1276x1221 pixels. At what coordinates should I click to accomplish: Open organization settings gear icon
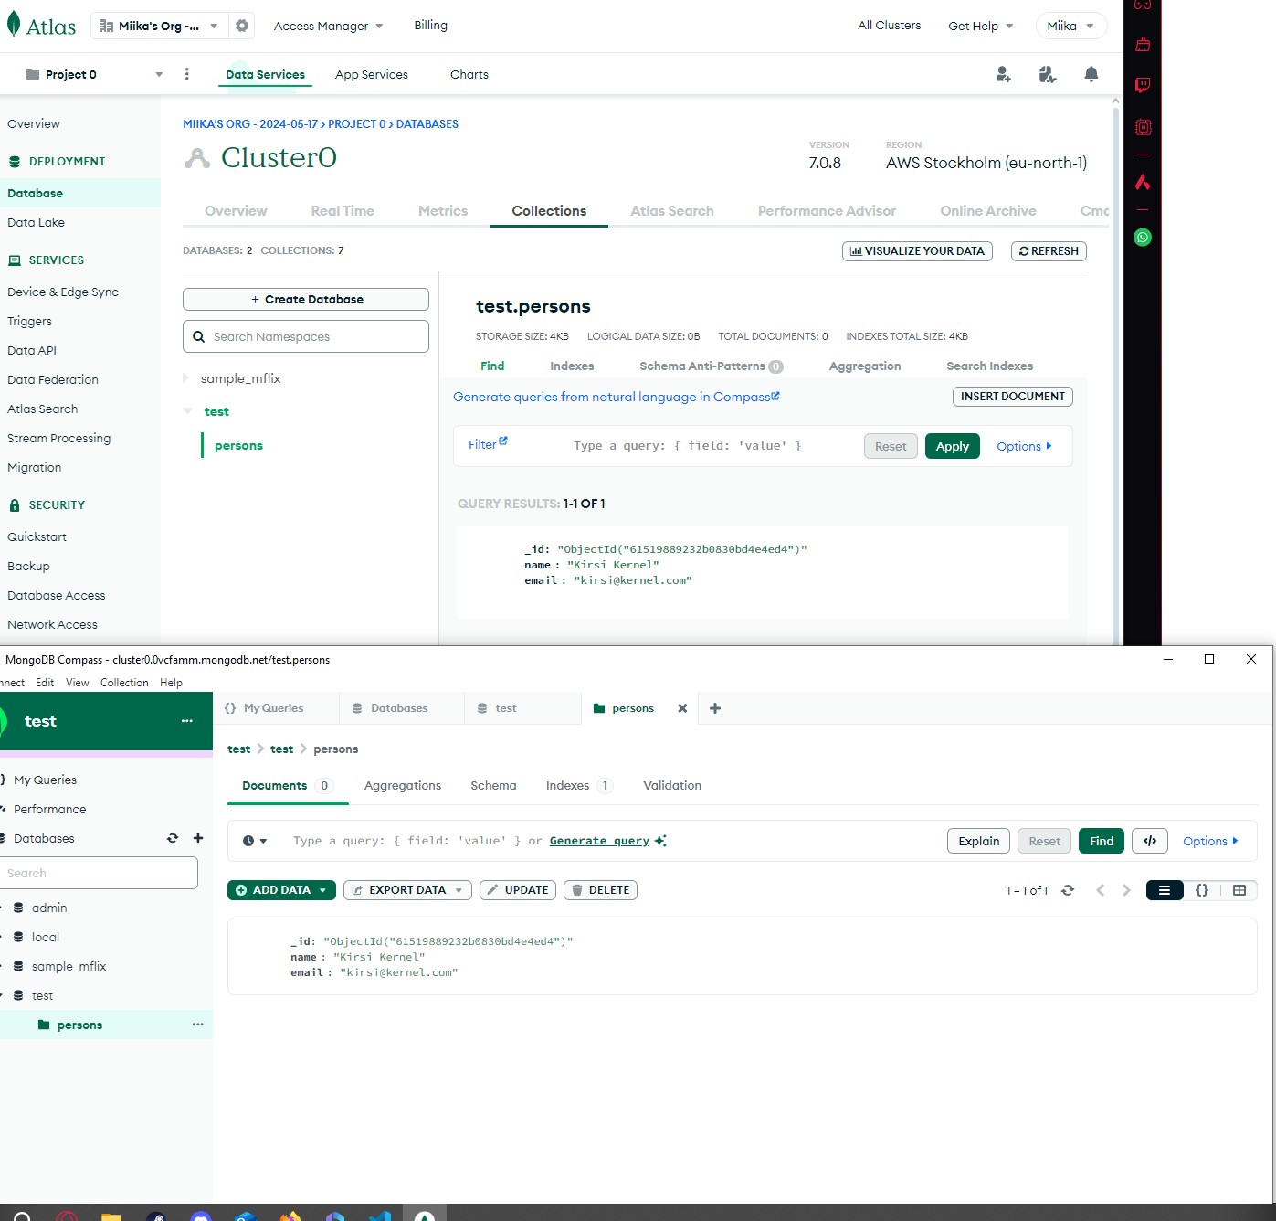click(x=242, y=26)
